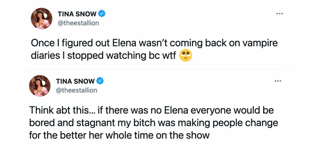Click the verified badge on the 'Think abt this' tweet
Viewport: 313px width, 161px height.
[100, 81]
